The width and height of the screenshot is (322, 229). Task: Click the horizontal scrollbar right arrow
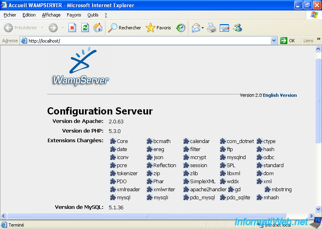(x=311, y=216)
